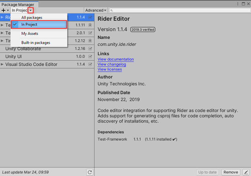The image size is (251, 176).
Task: Expand the Visual Studio Code Editor row
Action: 2,64
